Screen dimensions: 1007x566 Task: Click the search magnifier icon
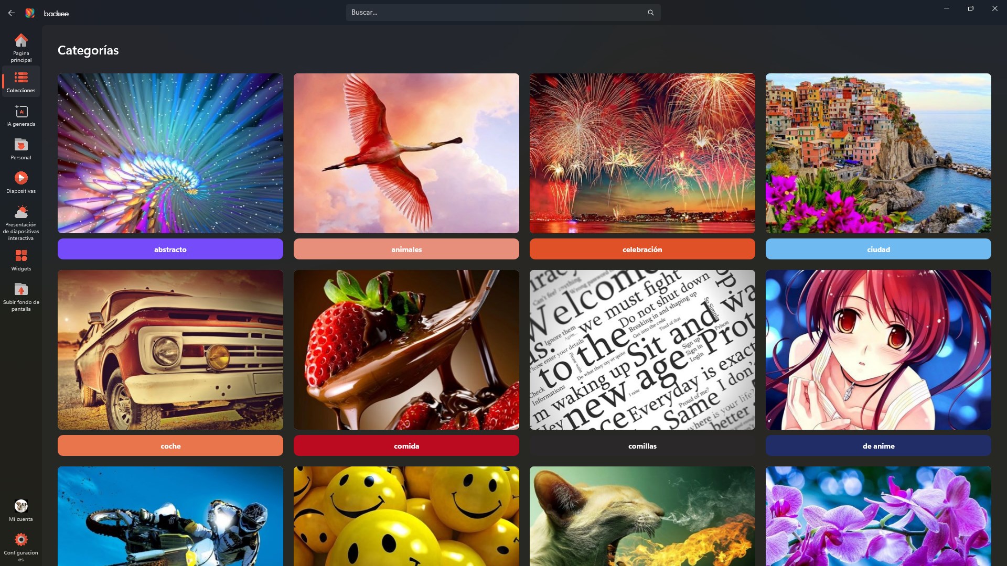pos(650,13)
